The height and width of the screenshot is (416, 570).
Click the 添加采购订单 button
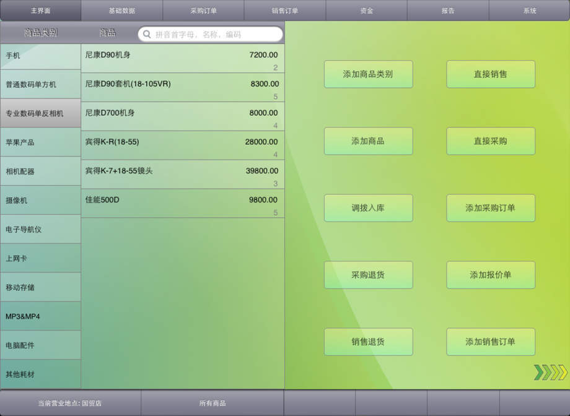[x=491, y=208]
